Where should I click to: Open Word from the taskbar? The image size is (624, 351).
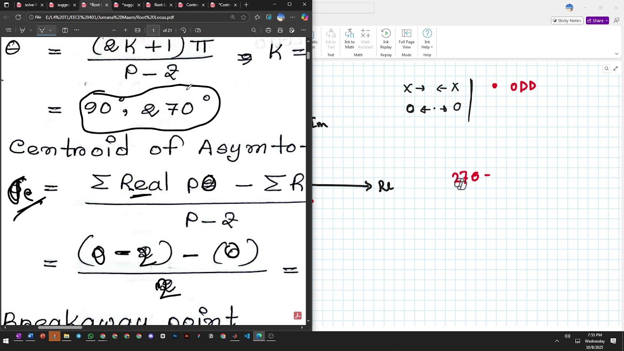point(30,336)
